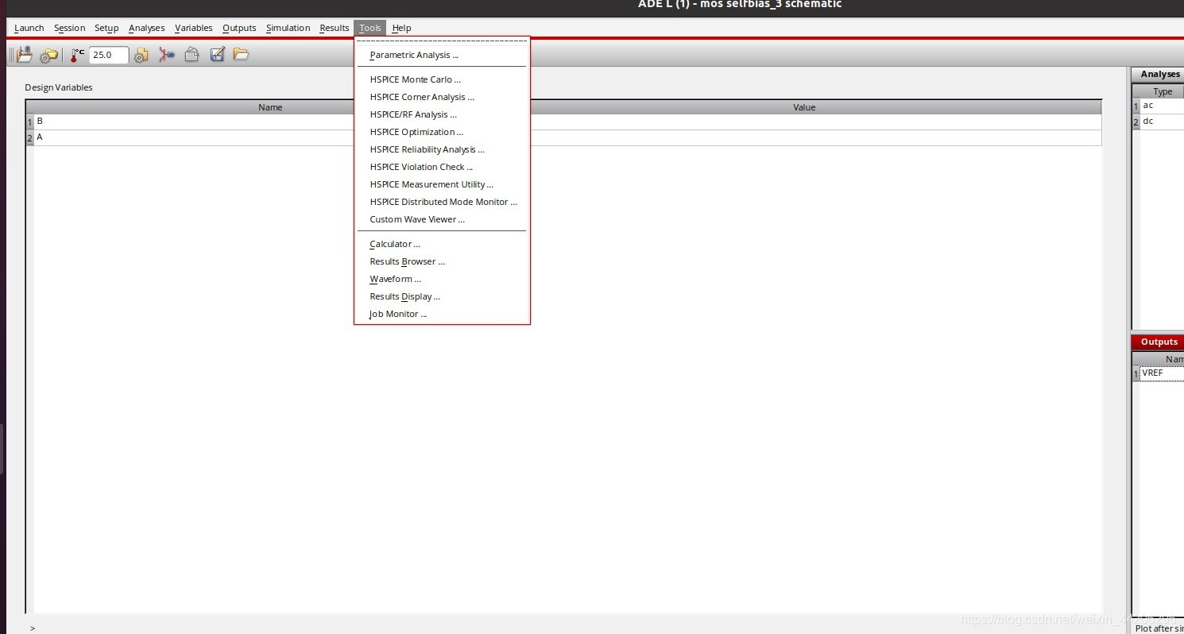Viewport: 1184px width, 634px height.
Task: Close the open Tools menu
Action: pyautogui.click(x=370, y=28)
